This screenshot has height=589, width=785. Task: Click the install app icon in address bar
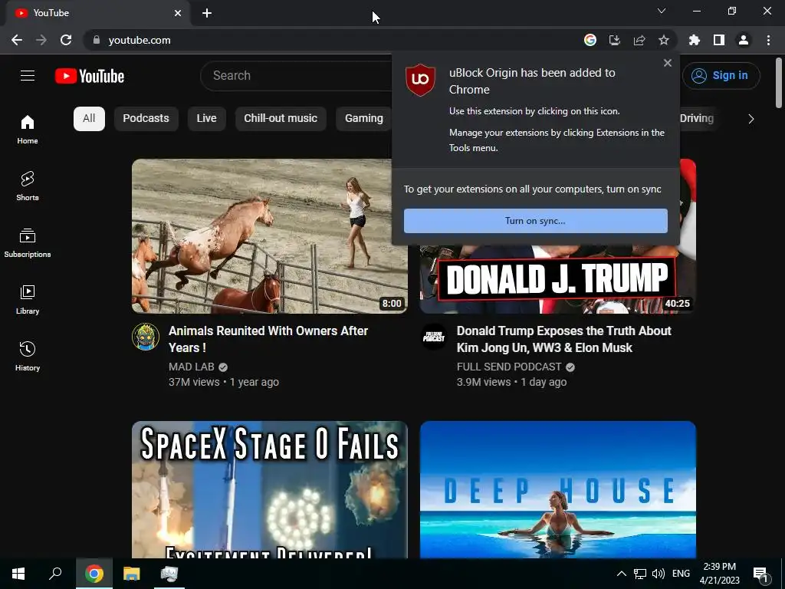[615, 40]
